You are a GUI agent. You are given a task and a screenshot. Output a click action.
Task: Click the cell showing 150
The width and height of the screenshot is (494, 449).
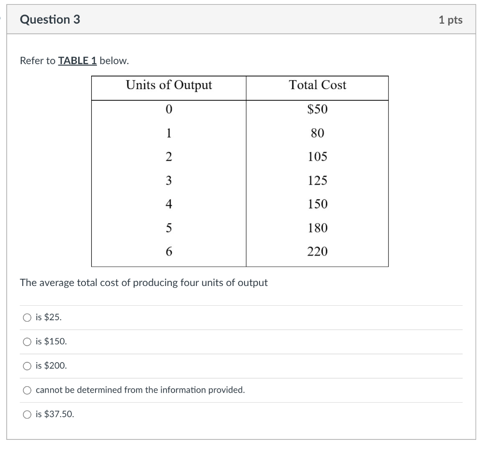pyautogui.click(x=317, y=204)
